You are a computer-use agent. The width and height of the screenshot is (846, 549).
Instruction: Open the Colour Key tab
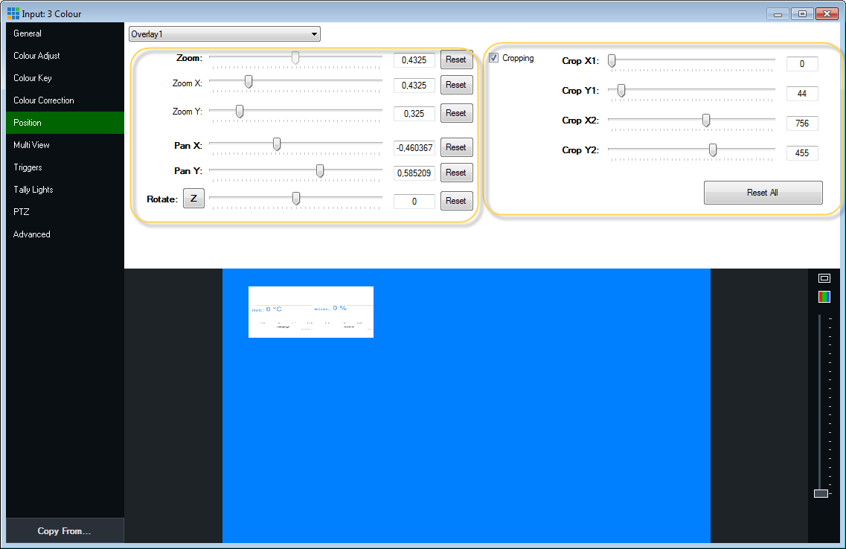pyautogui.click(x=33, y=78)
